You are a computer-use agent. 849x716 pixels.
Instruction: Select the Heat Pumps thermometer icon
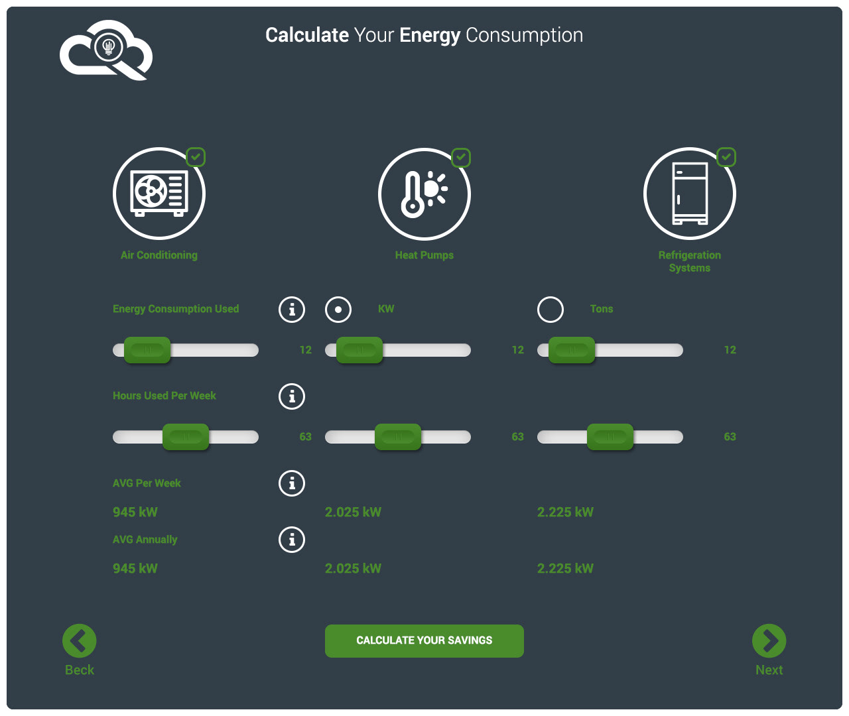[x=424, y=194]
